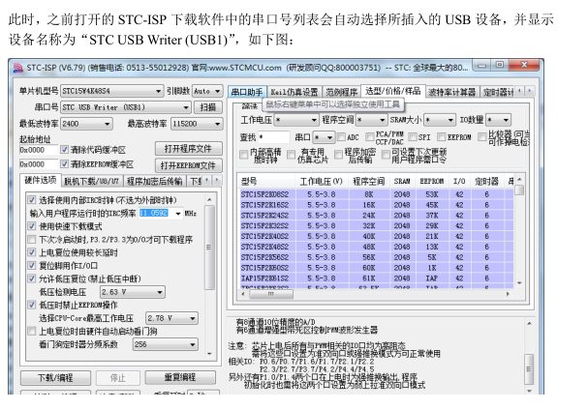Viewport: 588px width, 410px height.
Task: Click chip table horizontal scrollbar thumb
Action: 270,294
